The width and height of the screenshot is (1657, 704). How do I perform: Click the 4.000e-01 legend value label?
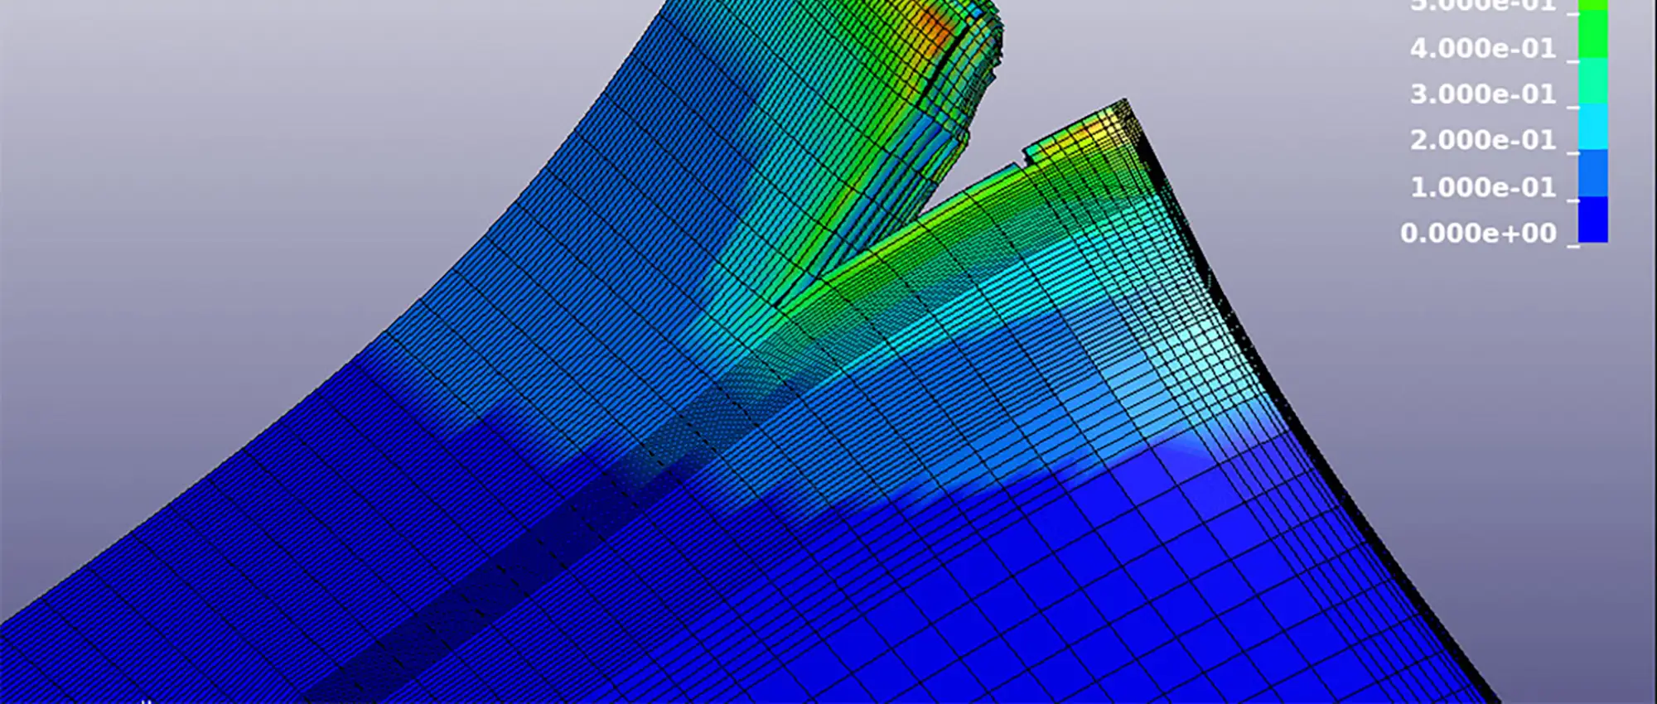(x=1482, y=49)
